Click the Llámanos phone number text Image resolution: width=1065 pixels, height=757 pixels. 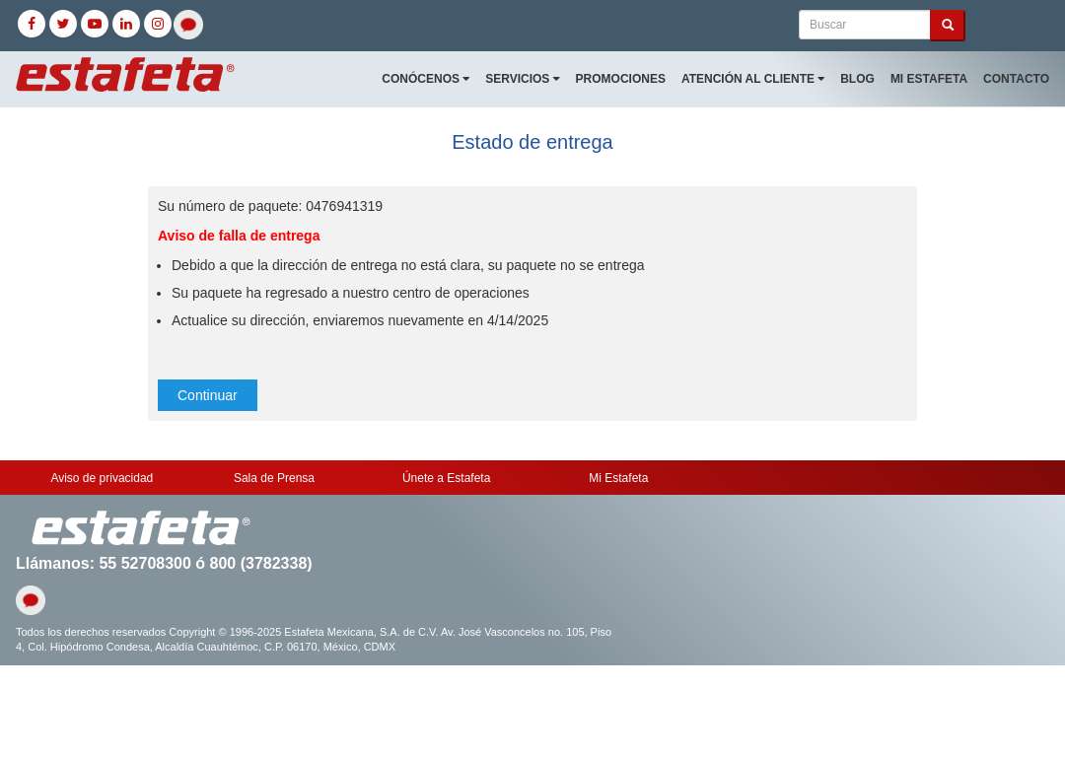click(x=164, y=564)
